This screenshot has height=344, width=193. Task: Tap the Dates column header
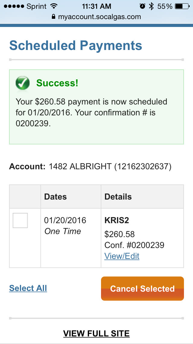(x=55, y=197)
